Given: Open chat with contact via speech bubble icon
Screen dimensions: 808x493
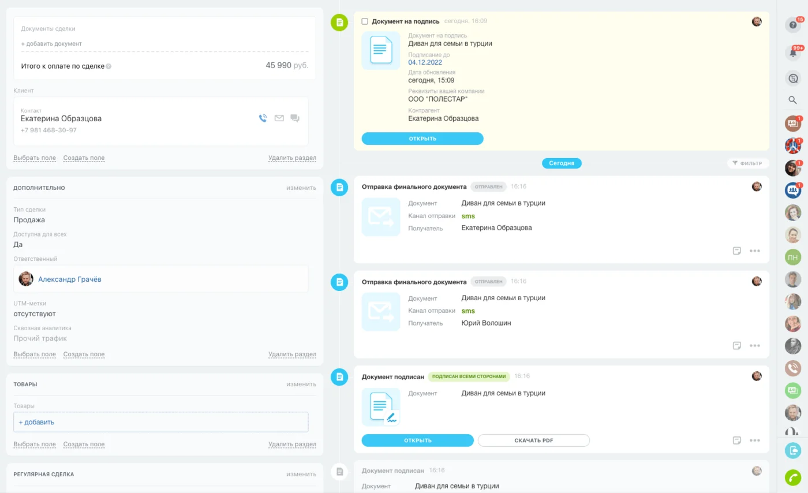Looking at the screenshot, I should tap(295, 118).
